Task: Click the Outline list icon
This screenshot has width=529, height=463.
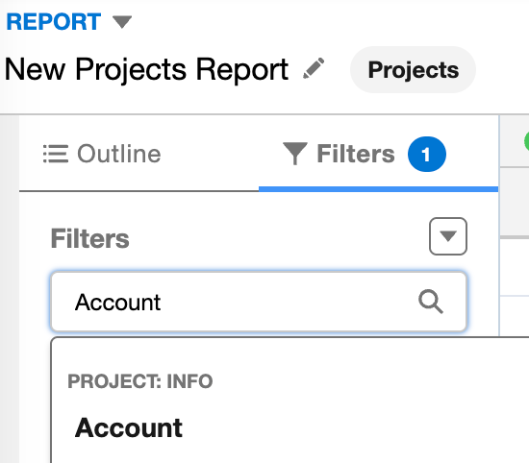Action: [x=56, y=154]
